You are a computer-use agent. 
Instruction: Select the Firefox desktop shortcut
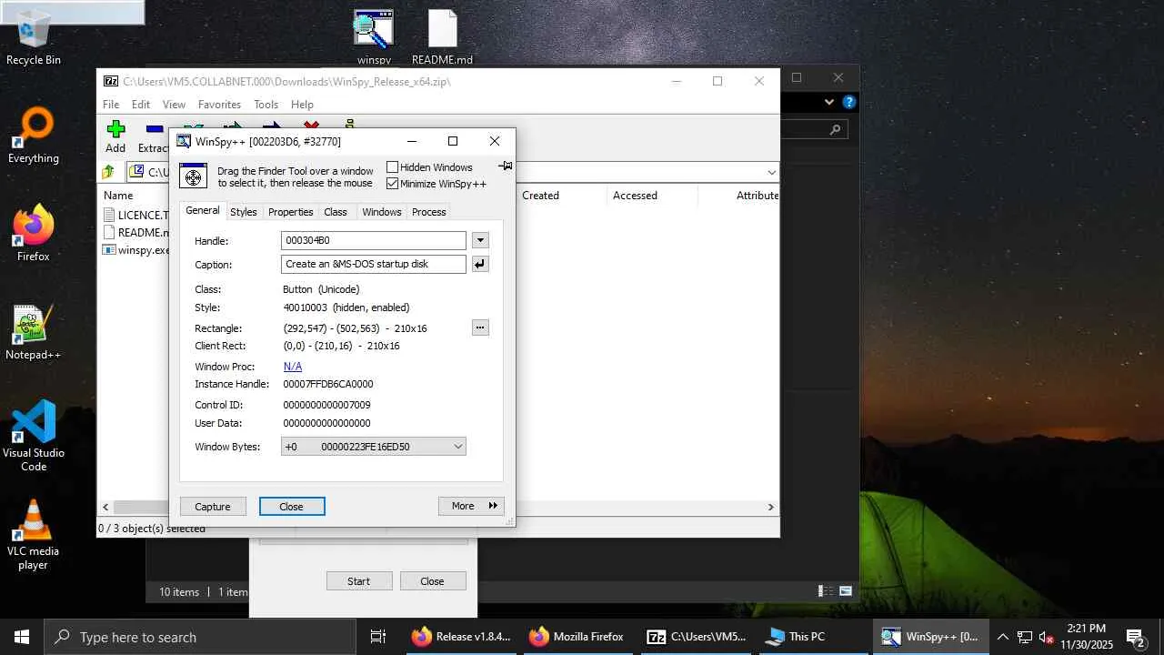[x=34, y=234]
